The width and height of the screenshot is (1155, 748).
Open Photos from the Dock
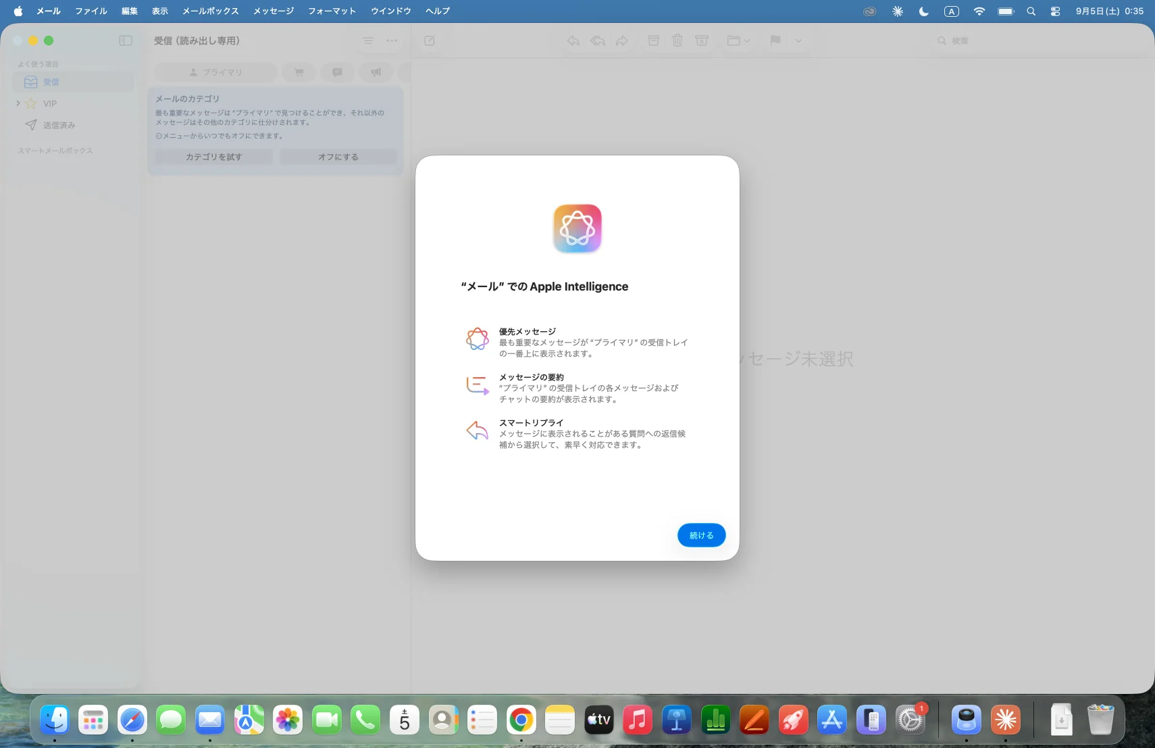[288, 720]
